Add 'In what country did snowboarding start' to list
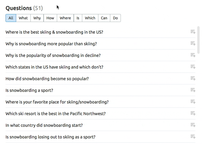Viewport: 202px width, 144px height. pyautogui.click(x=193, y=125)
